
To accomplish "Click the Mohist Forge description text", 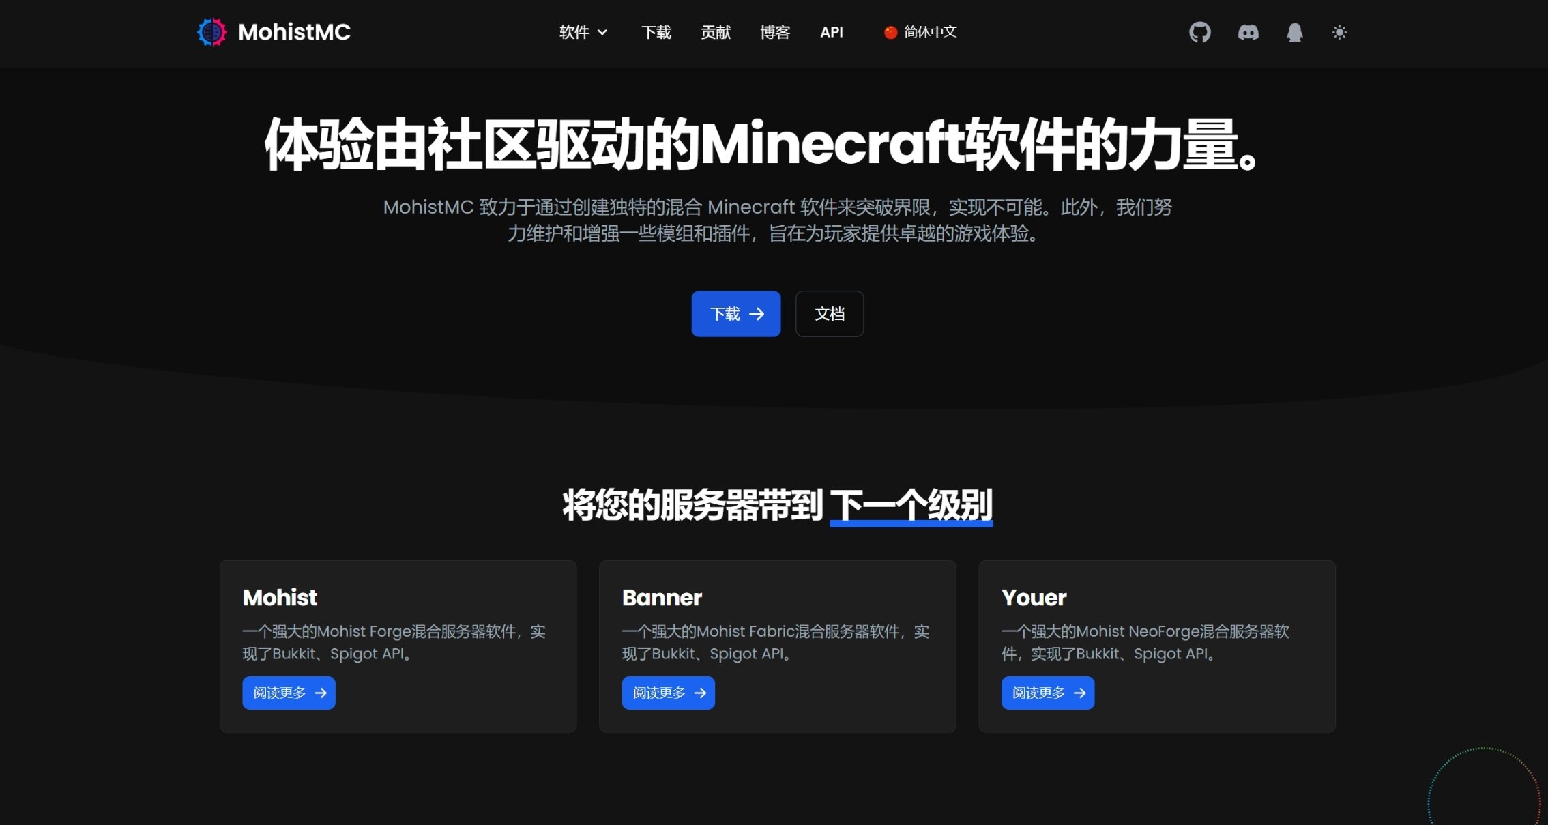I will click(394, 642).
